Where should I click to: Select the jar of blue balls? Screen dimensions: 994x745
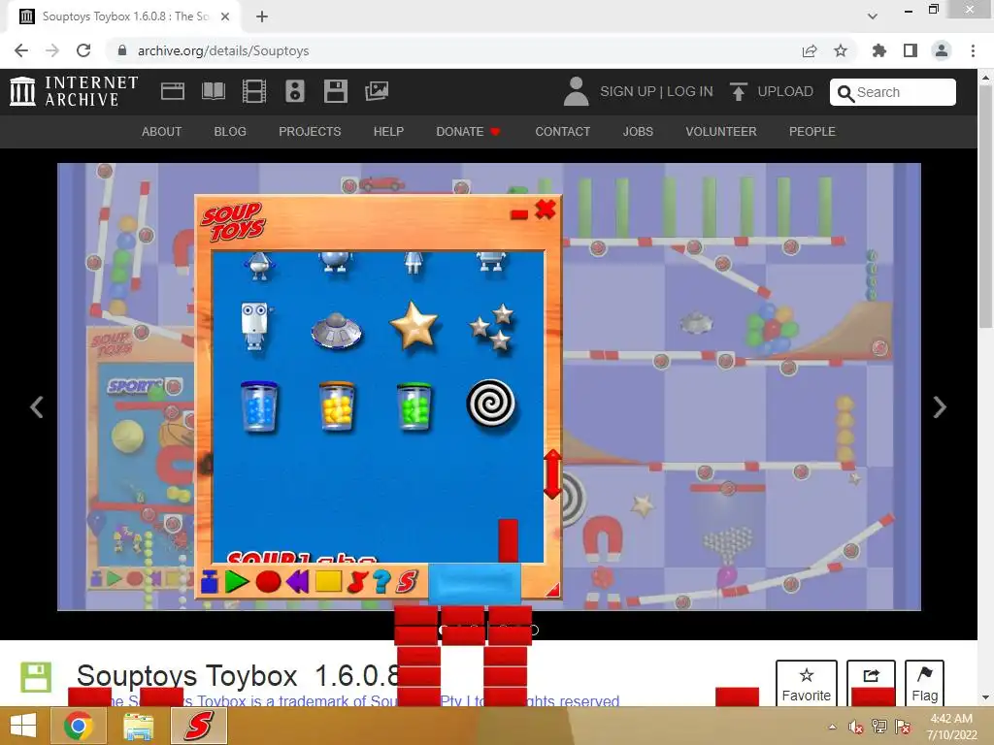click(x=258, y=406)
